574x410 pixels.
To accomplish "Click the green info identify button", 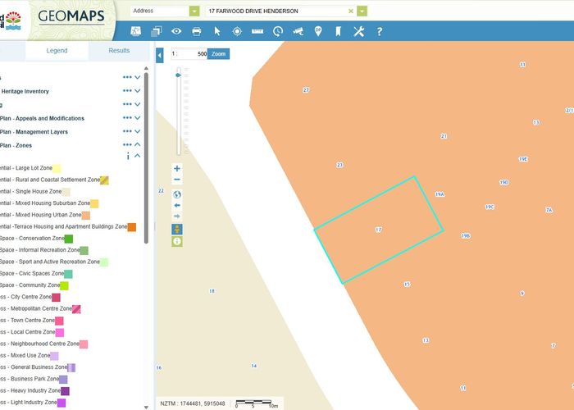I will point(177,241).
